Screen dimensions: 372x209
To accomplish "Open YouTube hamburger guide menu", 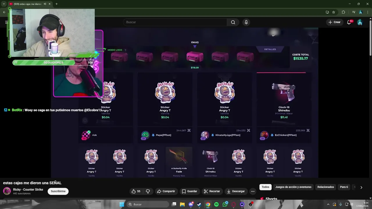I will (7, 22).
